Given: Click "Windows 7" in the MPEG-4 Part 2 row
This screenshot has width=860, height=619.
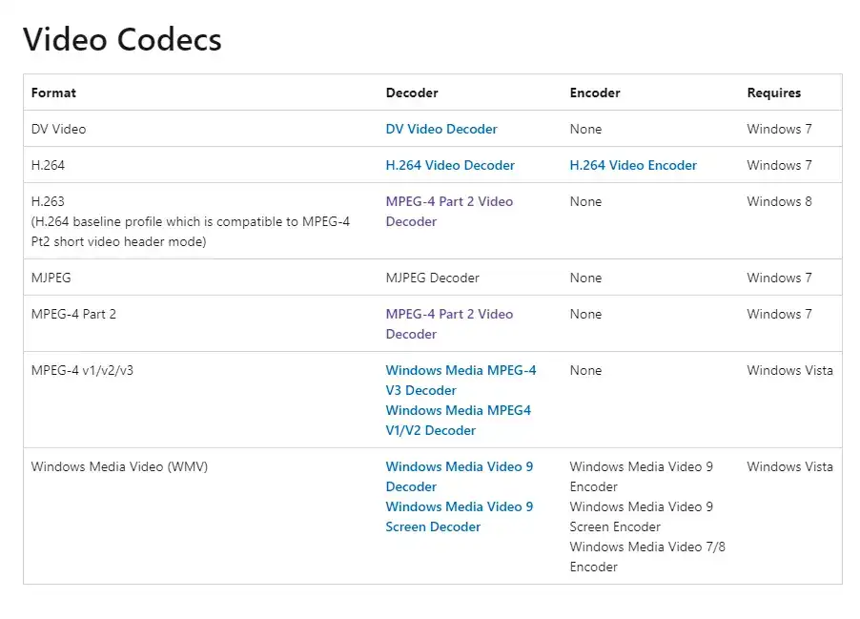Looking at the screenshot, I should [x=779, y=314].
